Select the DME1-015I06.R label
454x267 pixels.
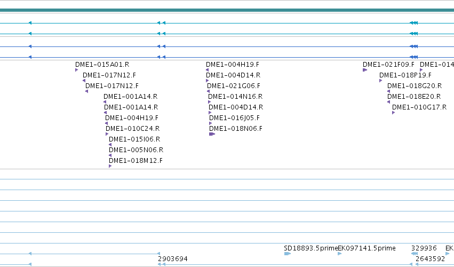[134, 139]
